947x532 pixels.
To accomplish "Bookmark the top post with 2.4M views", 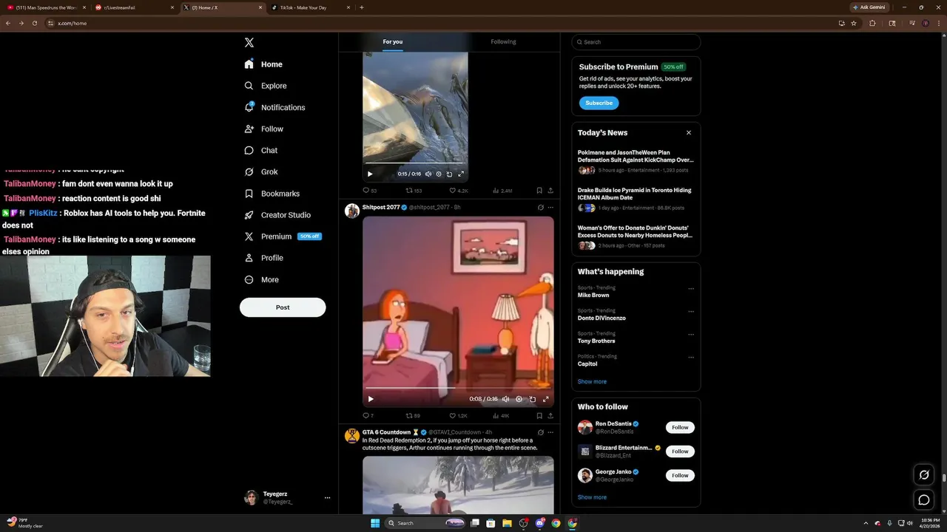I will [539, 191].
